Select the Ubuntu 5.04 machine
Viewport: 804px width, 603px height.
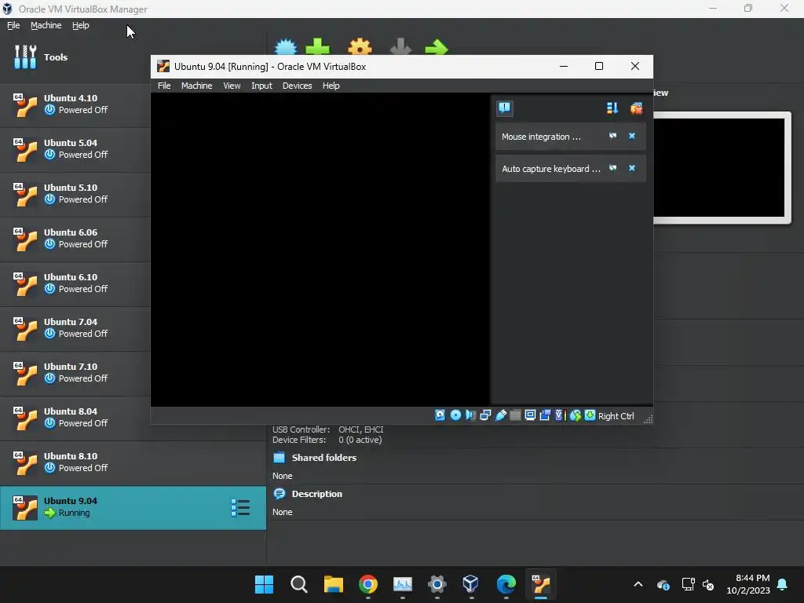point(75,148)
